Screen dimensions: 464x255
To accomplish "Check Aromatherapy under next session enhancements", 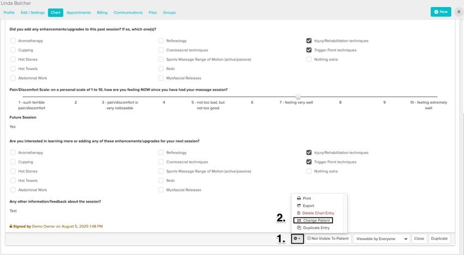I will (x=13, y=152).
